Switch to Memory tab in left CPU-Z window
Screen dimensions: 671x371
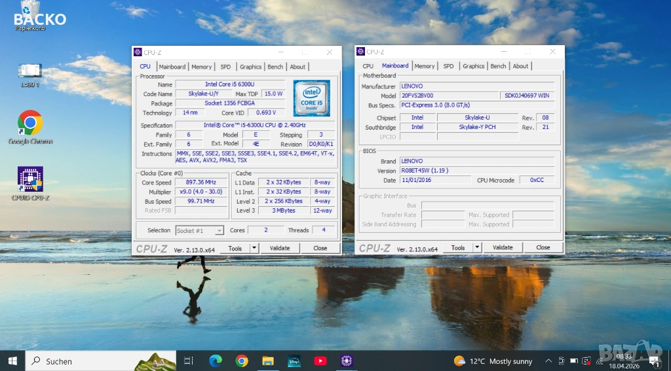coord(201,67)
